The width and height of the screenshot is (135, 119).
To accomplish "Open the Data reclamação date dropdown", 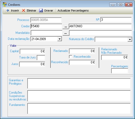I will (x=60, y=39).
